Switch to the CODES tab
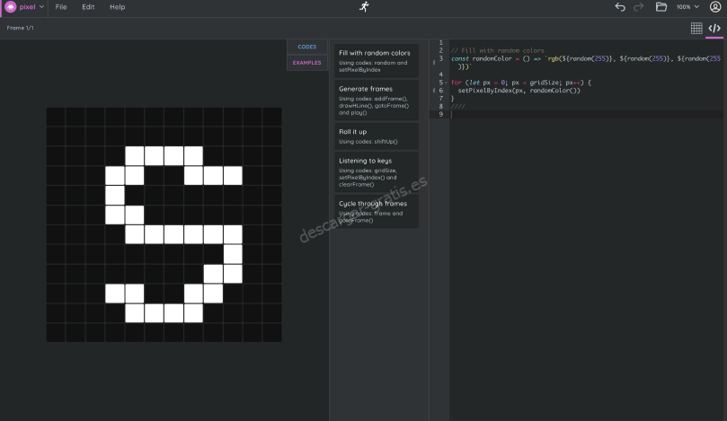The height and width of the screenshot is (421, 727). point(307,47)
